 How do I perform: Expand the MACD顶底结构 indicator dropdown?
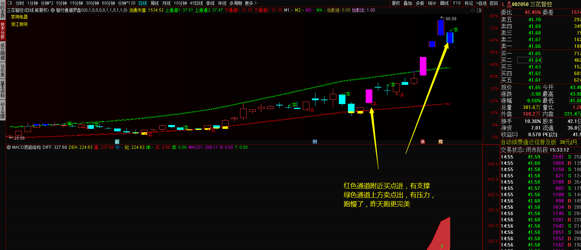pos(9,147)
